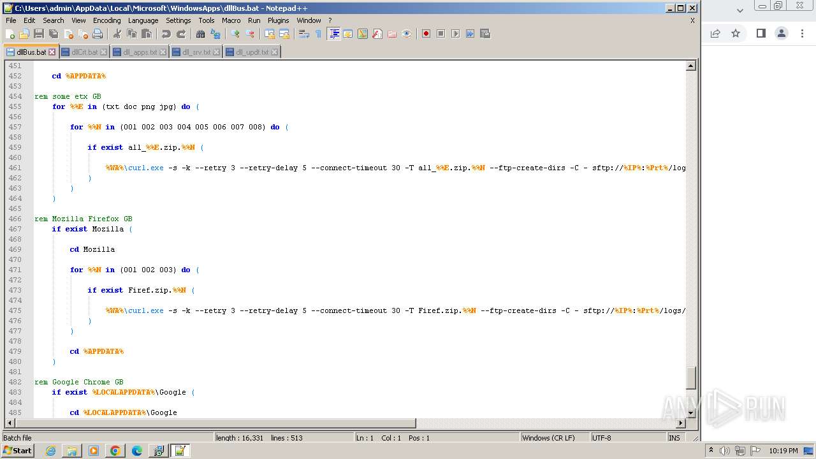This screenshot has height=459, width=816.
Task: Run the macro multiple times
Action: tap(470, 34)
